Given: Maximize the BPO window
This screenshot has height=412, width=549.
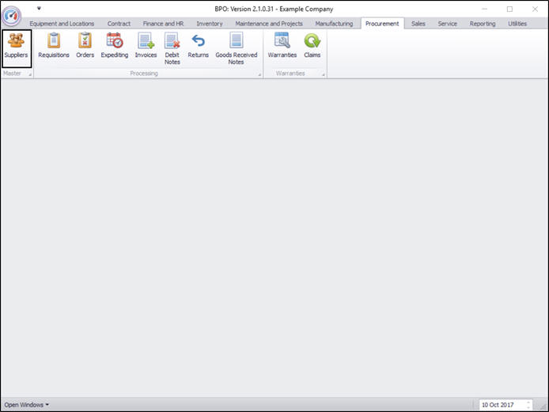Looking at the screenshot, I should coord(509,9).
